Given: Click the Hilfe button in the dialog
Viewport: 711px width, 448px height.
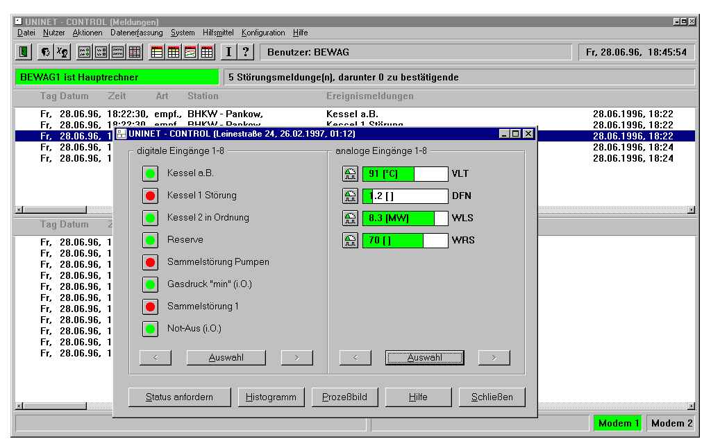Looking at the screenshot, I should point(418,397).
